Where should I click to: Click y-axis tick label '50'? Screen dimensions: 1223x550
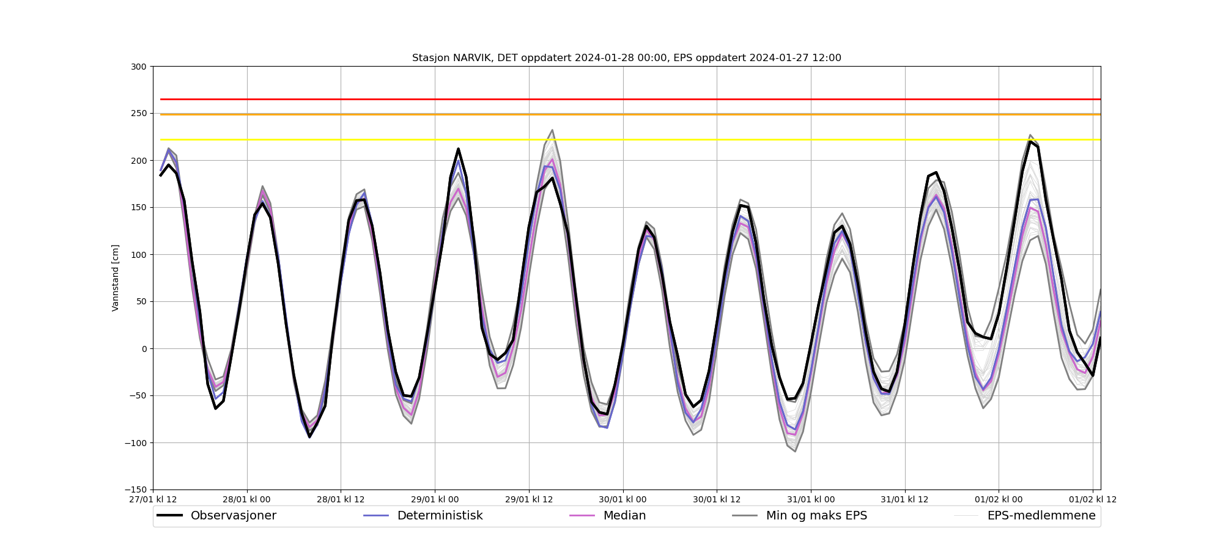point(142,302)
